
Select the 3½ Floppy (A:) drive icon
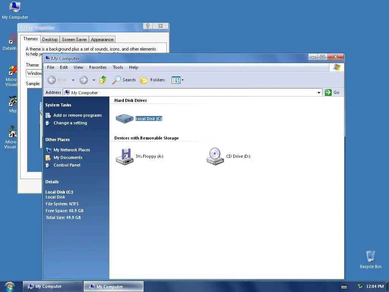pos(125,156)
